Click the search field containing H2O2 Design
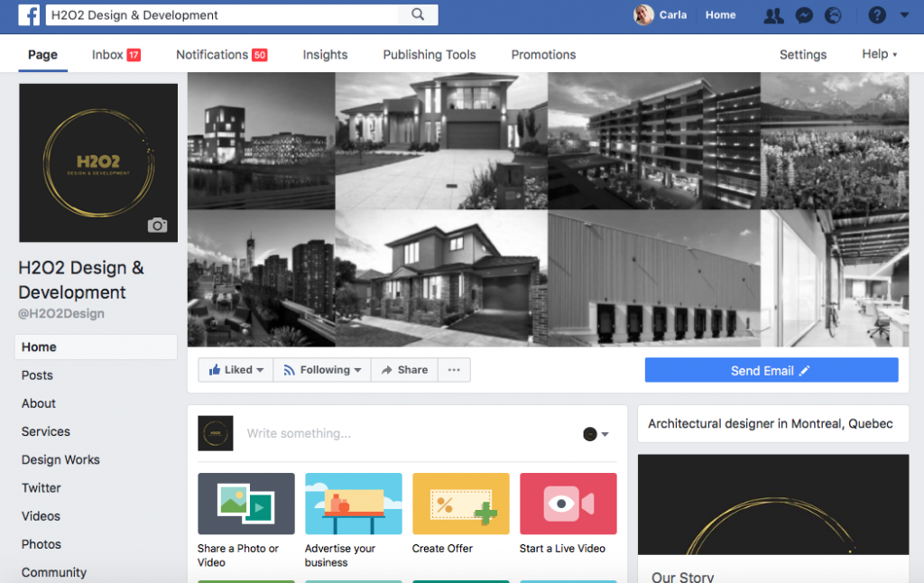Image resolution: width=924 pixels, height=583 pixels. (222, 14)
